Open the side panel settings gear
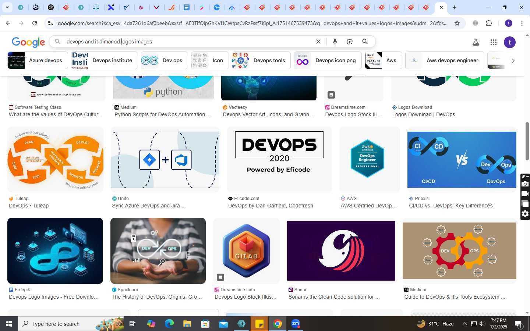 coord(525,214)
